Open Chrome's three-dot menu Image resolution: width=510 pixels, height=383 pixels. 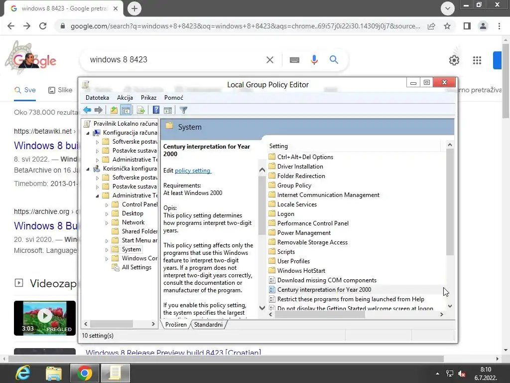pyautogui.click(x=499, y=26)
